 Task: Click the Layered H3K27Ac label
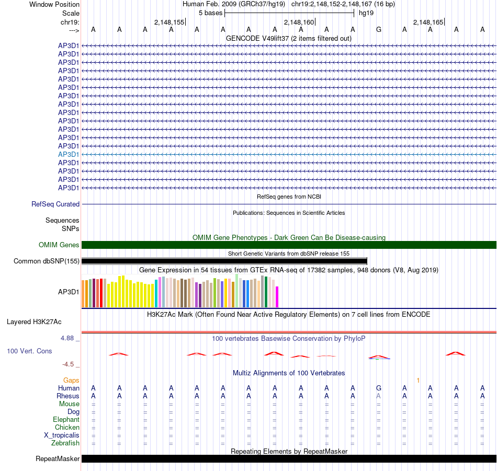(x=34, y=322)
